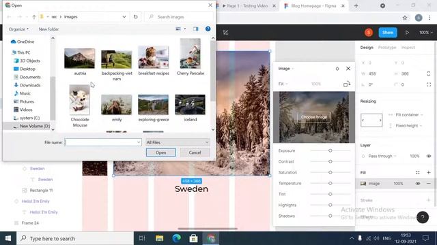437x245 pixels.
Task: Click the Open button in file dialog
Action: point(161,152)
